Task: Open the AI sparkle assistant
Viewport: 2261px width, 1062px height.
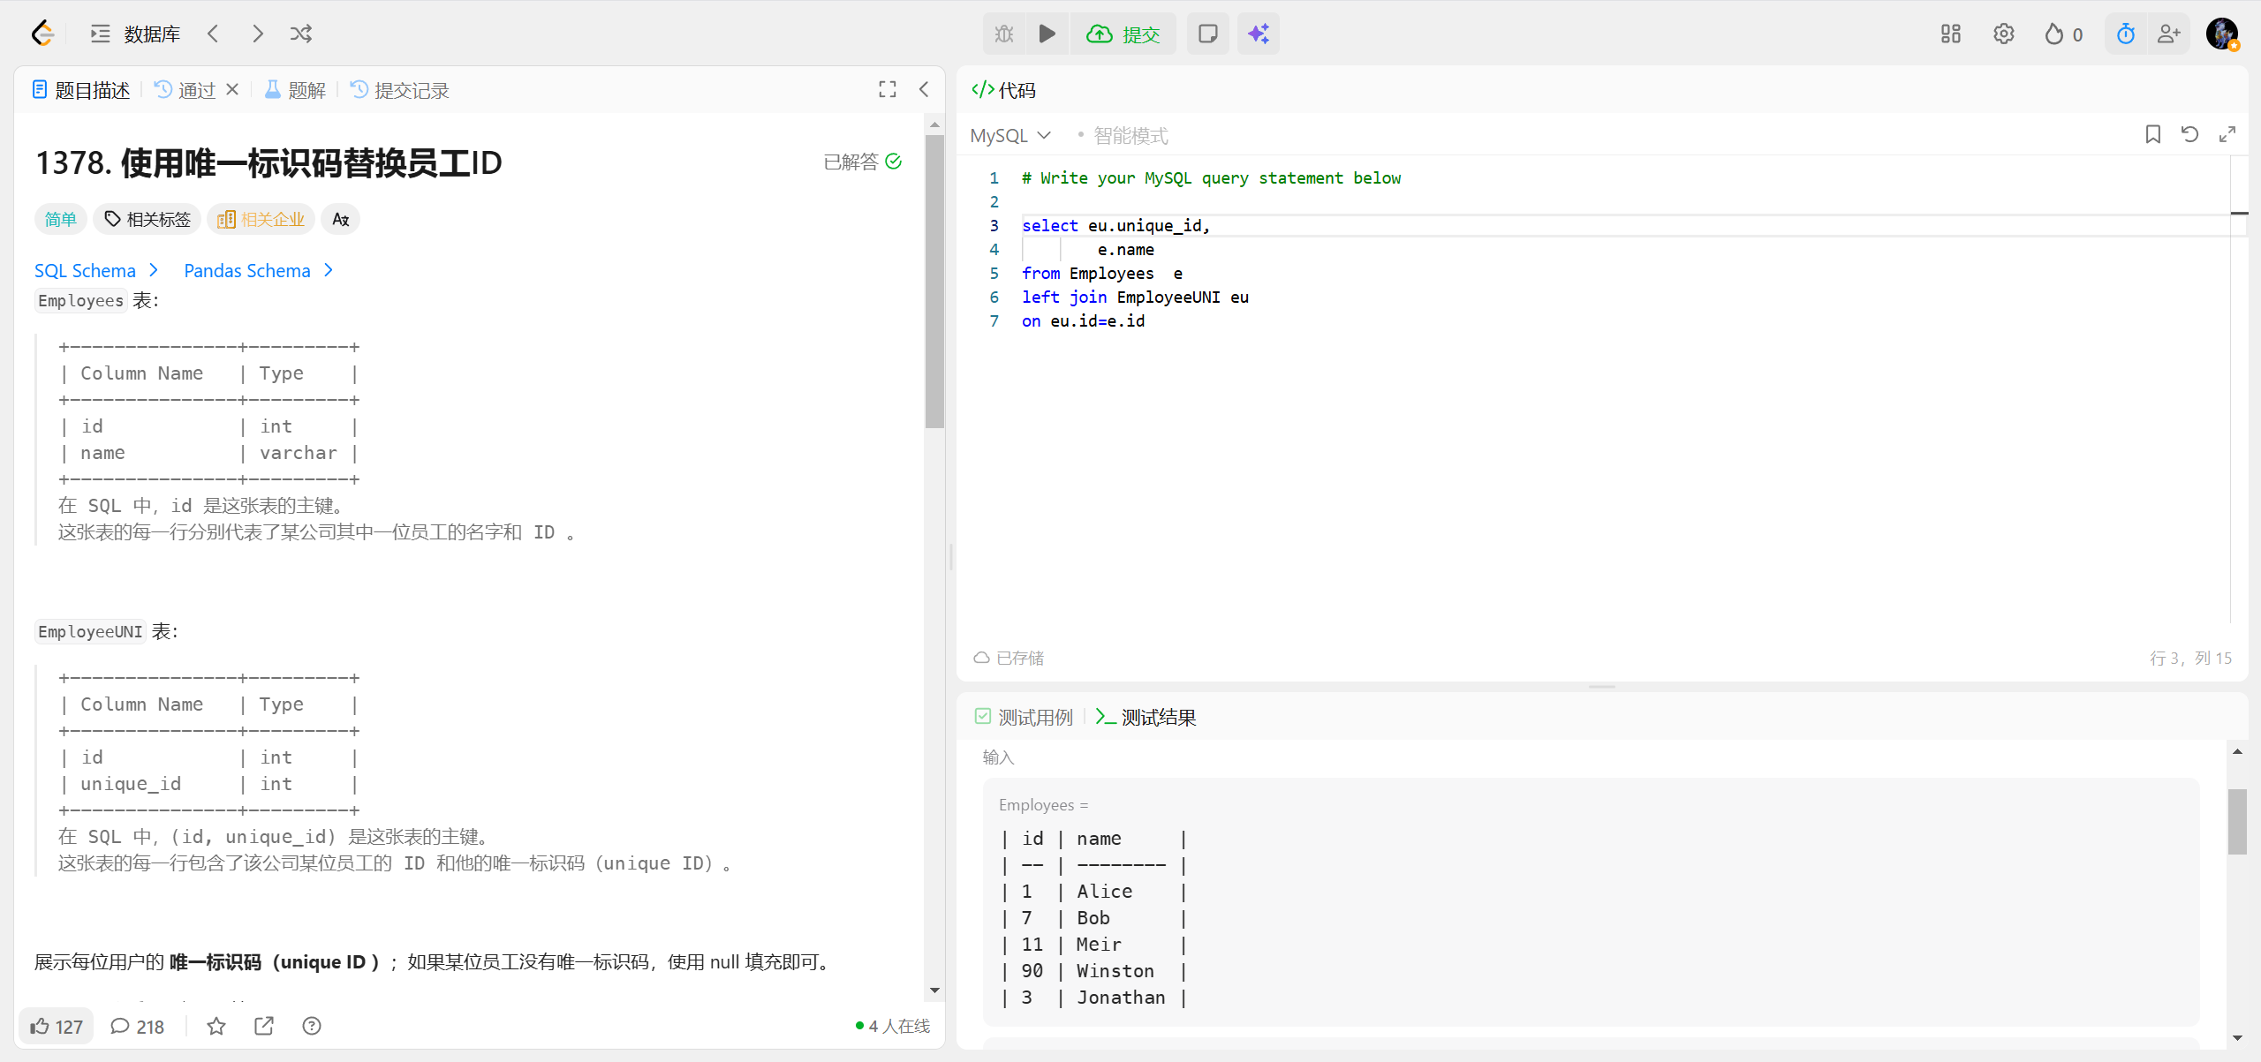Action: coord(1258,34)
